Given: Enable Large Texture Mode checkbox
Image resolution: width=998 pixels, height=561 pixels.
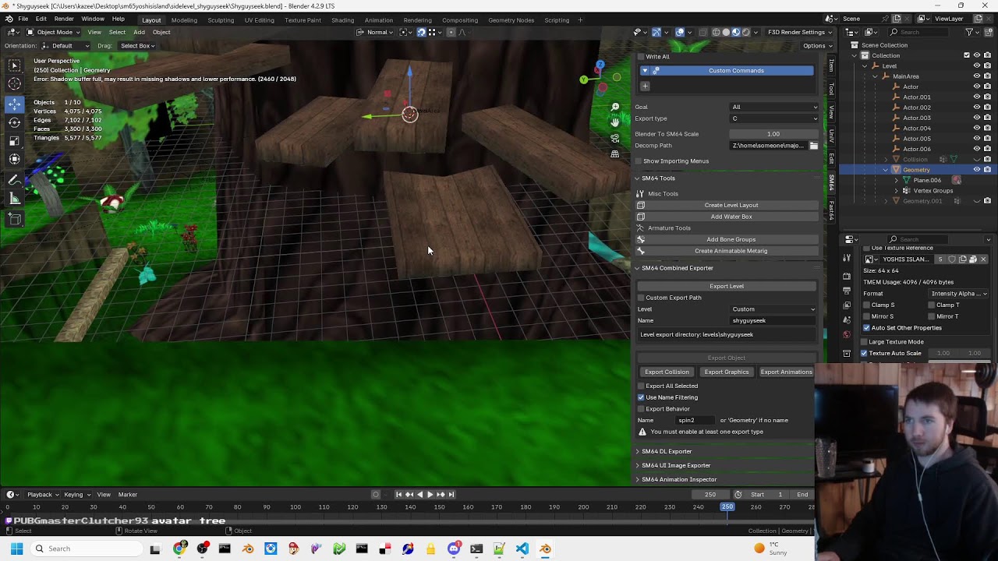Looking at the screenshot, I should click(864, 342).
